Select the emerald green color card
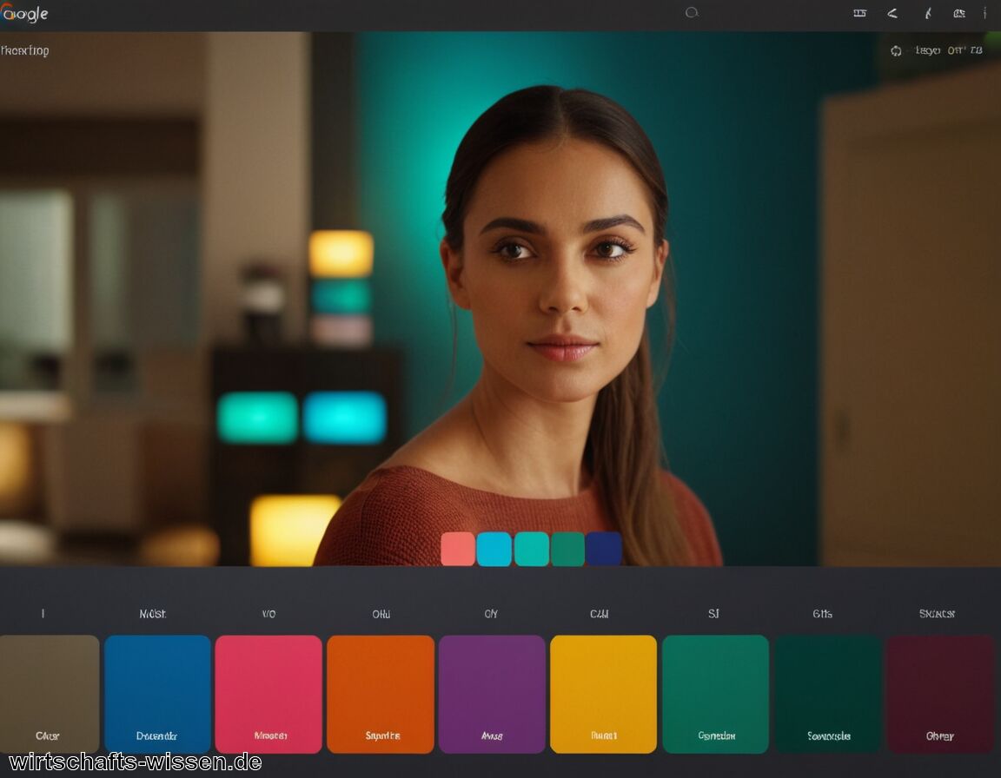This screenshot has height=778, width=1001. [x=716, y=694]
